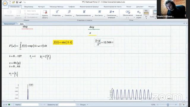Expand Символьные операции dropdown arrow

(117, 16)
